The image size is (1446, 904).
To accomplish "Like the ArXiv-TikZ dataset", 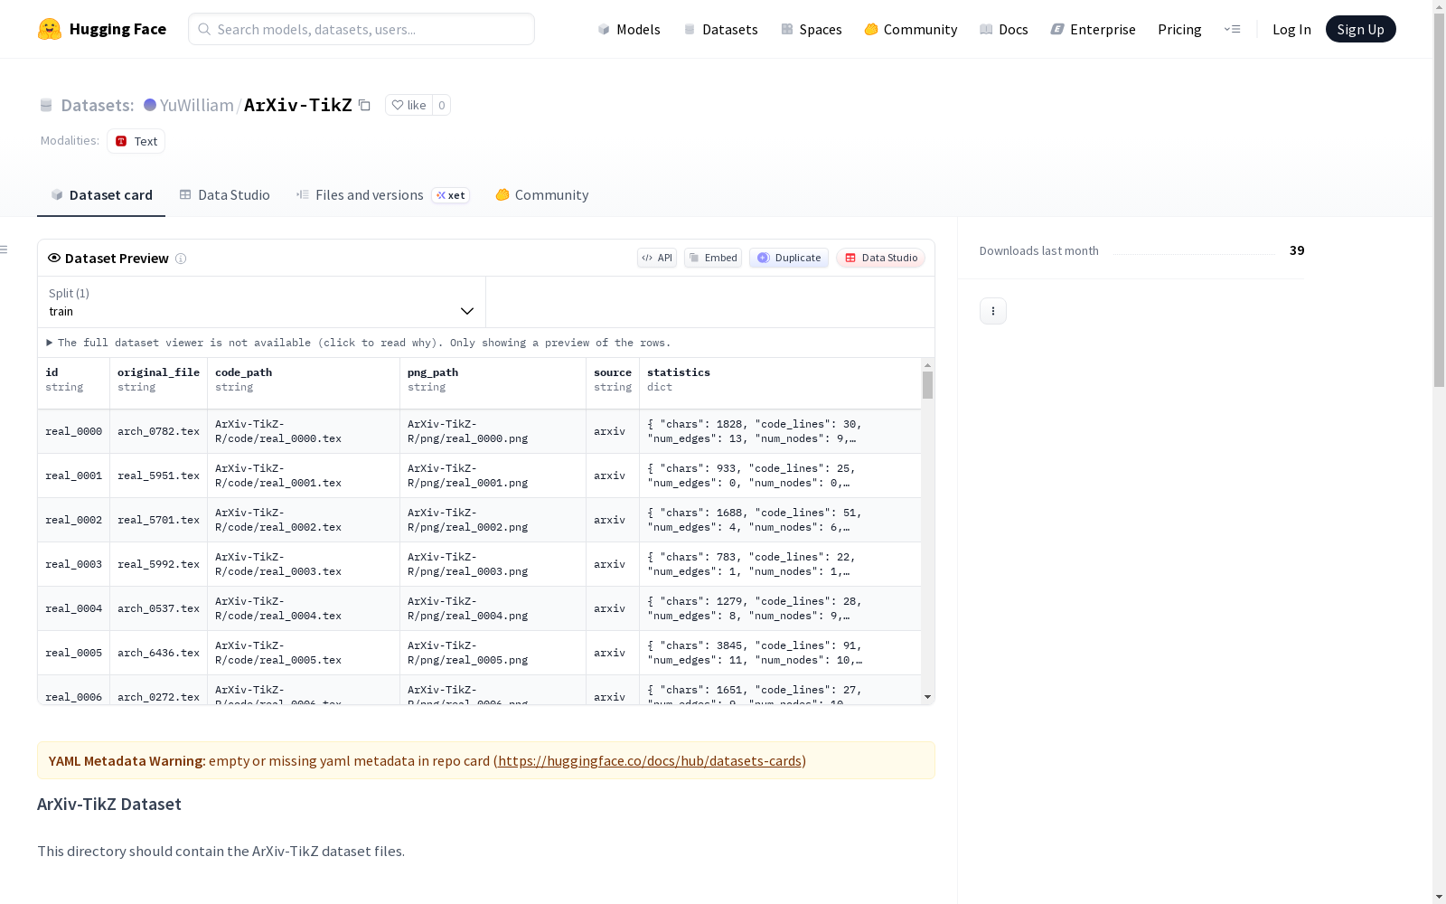I will pos(408,105).
